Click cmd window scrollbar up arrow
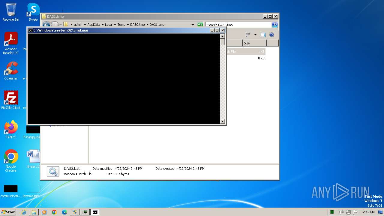Image resolution: width=384 pixels, height=216 pixels. click(222, 36)
